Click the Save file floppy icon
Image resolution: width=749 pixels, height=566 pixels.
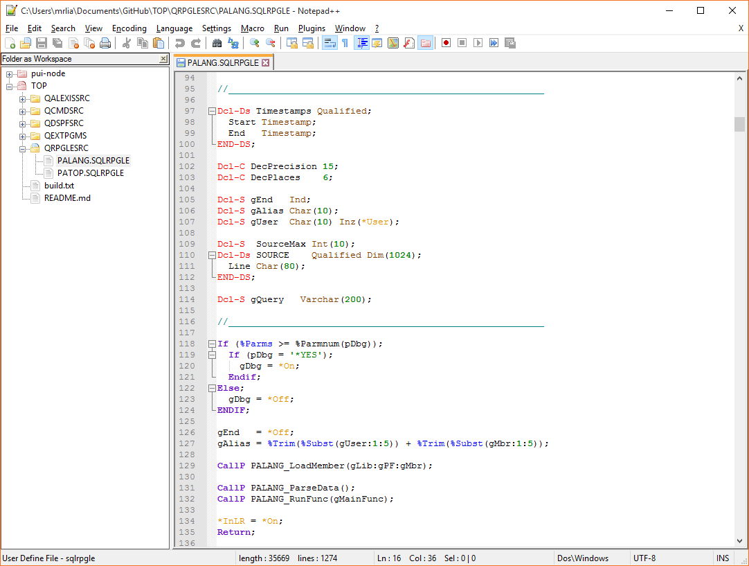(42, 43)
